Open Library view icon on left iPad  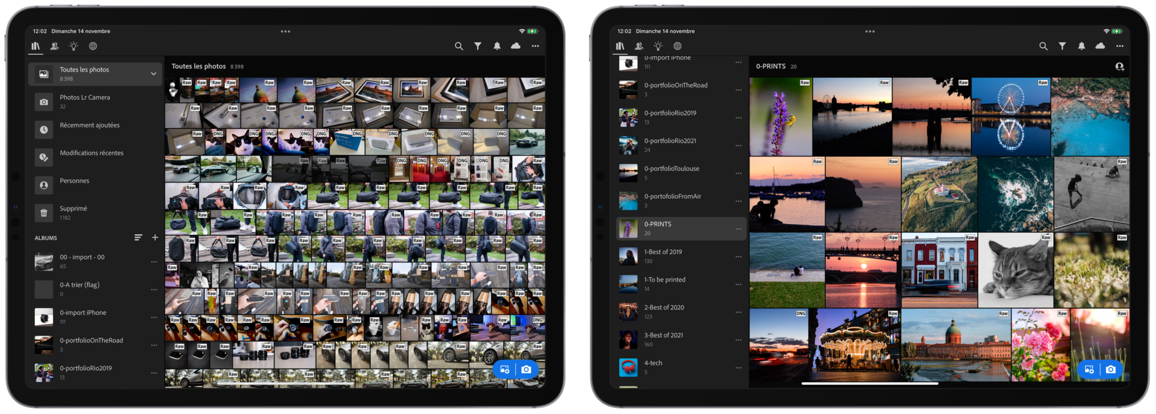coord(36,46)
